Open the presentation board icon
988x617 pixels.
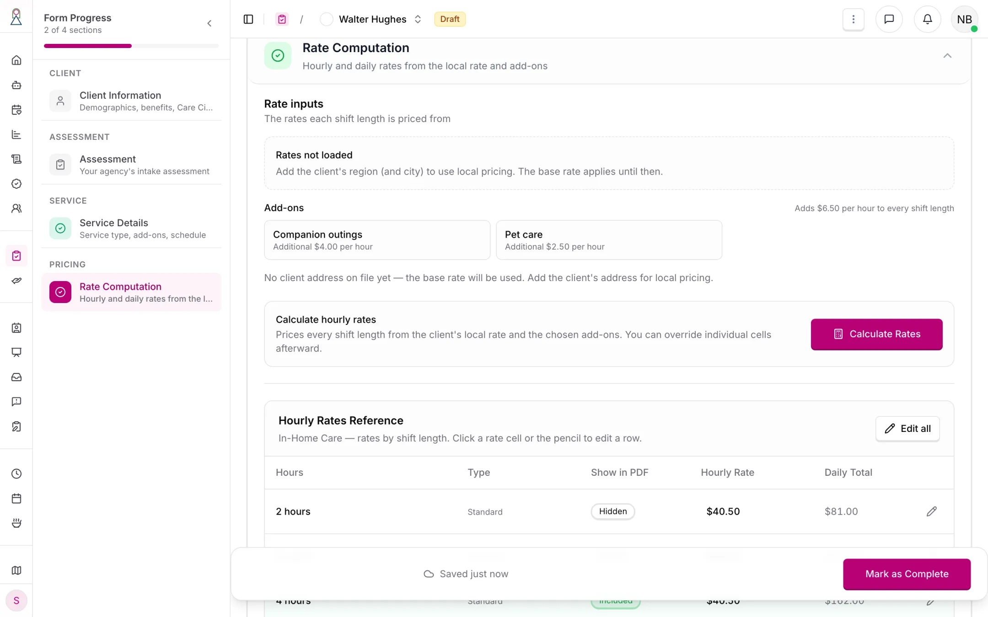16,352
